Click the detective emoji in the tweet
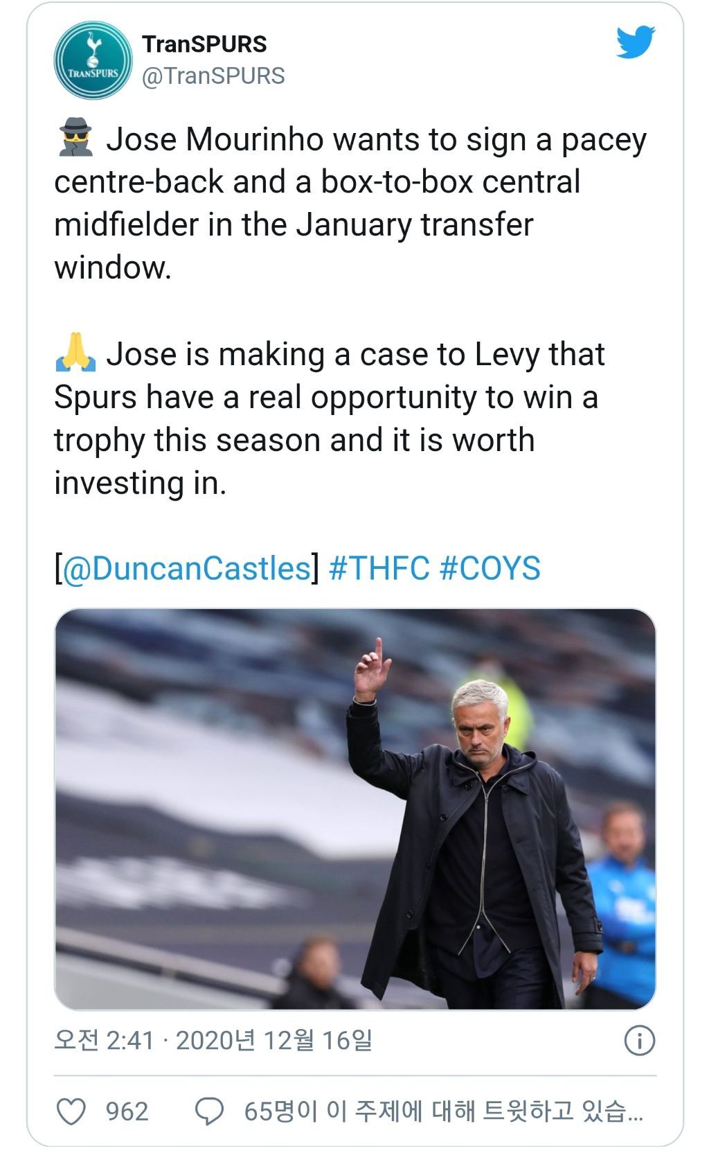709x1171 pixels. tap(75, 138)
